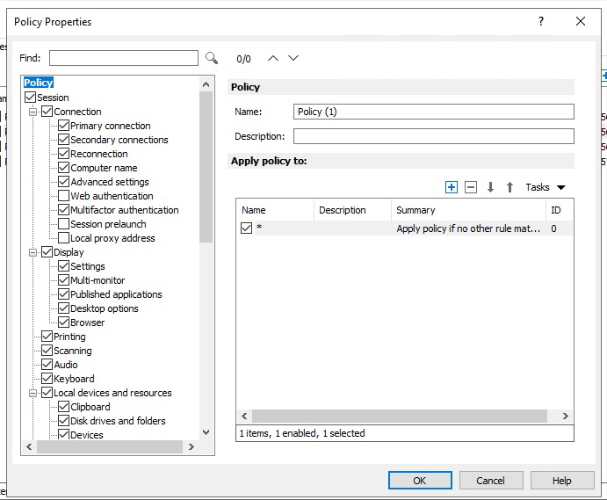The width and height of the screenshot is (607, 500).
Task: Click the magnifier search icon beside Find
Action: 212,58
